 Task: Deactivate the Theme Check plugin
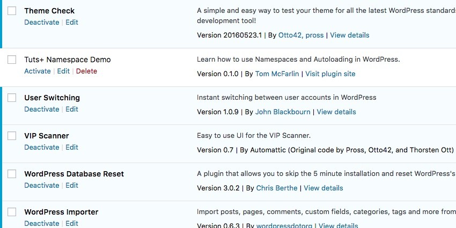coord(42,23)
